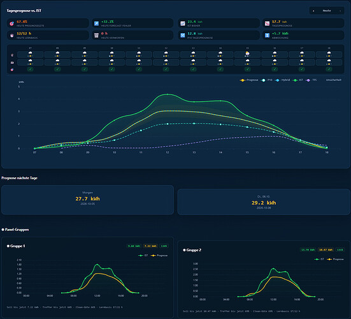The image size is (351, 319).
Task: Click the Heute date label
Action: 327,11
